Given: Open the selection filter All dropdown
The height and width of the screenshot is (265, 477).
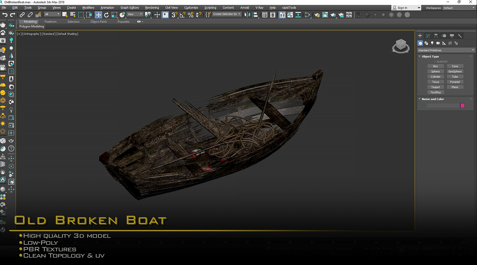Looking at the screenshot, I should (x=52, y=14).
